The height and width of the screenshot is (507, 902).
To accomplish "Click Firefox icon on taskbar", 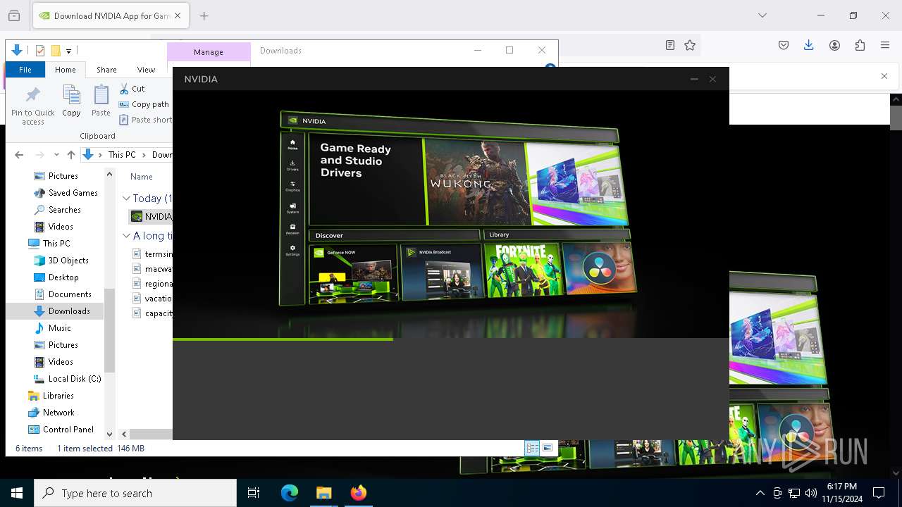I will (x=359, y=493).
